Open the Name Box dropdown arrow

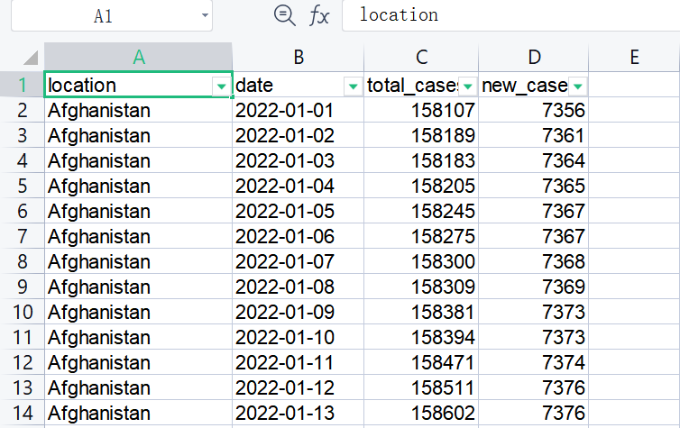pyautogui.click(x=207, y=15)
